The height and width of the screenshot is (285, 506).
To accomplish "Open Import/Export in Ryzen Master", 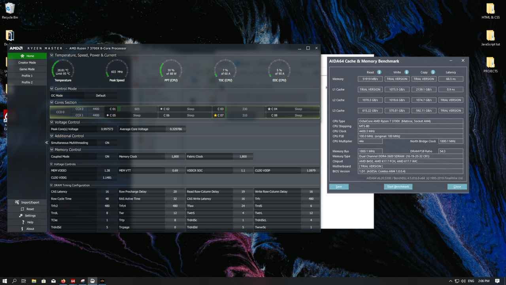I will coord(27,202).
